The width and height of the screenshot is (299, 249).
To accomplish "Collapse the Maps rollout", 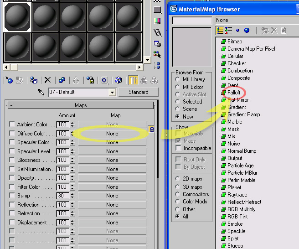I will tap(11, 105).
